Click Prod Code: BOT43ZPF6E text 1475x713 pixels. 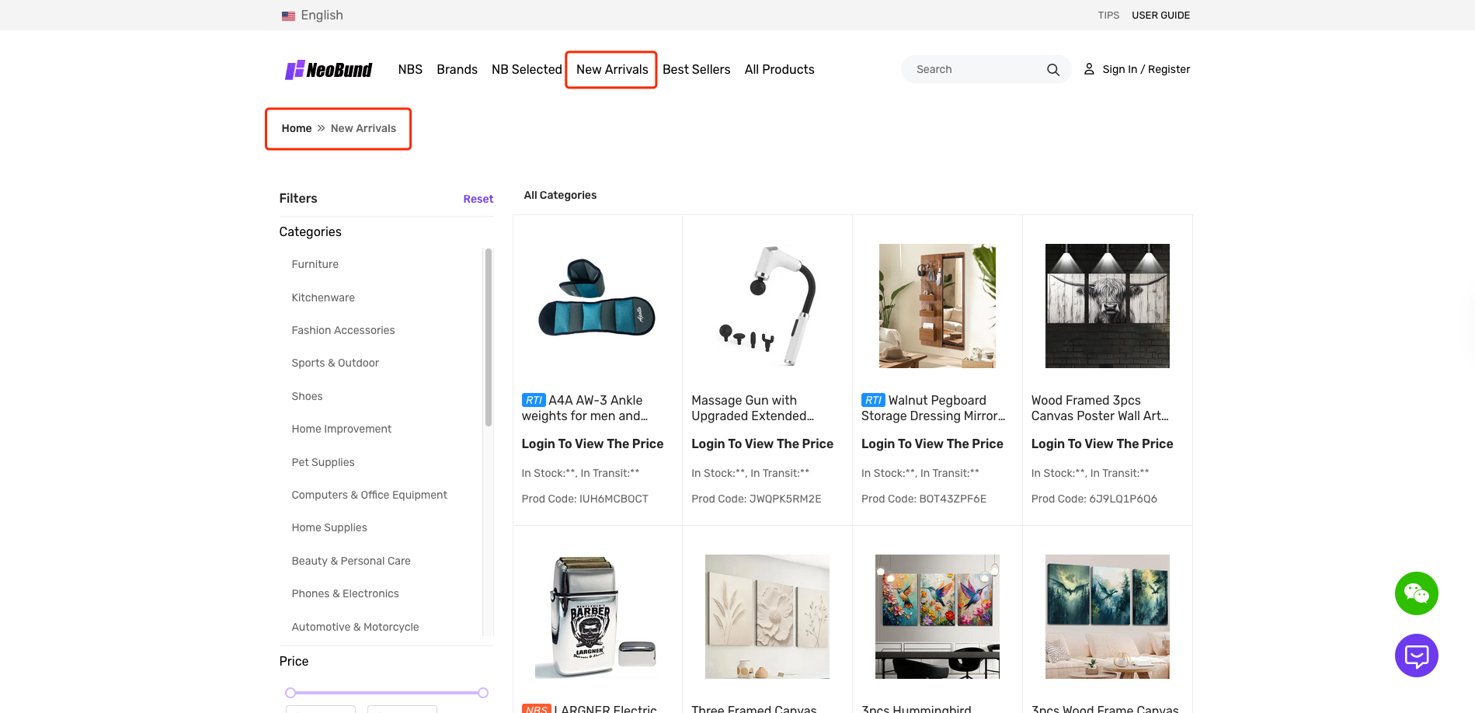(x=924, y=499)
